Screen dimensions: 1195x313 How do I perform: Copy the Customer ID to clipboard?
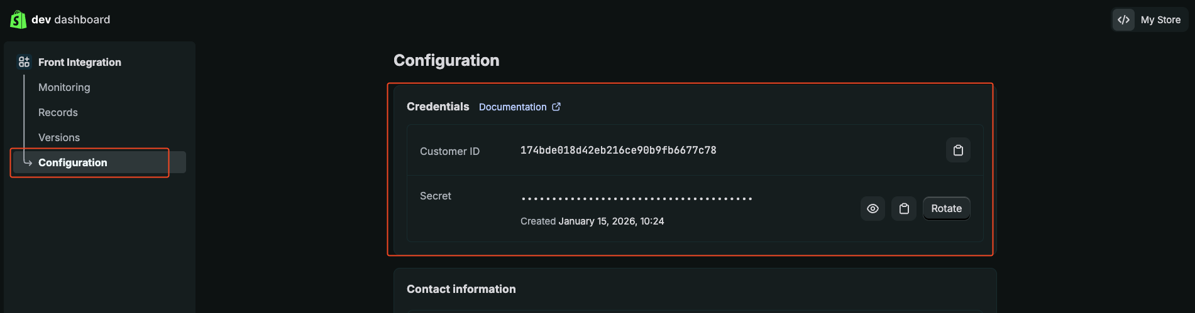[x=958, y=151]
